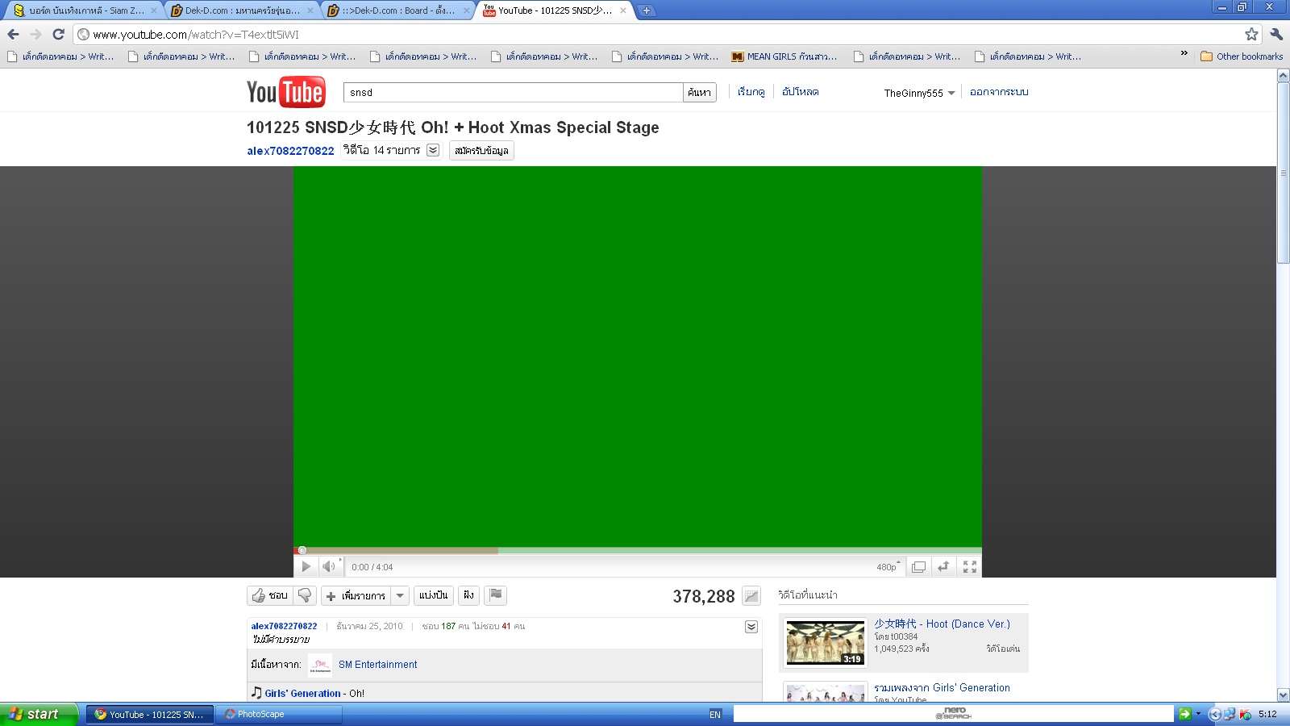Mute the video with the speaker icon
Image resolution: width=1290 pixels, height=726 pixels.
point(329,567)
